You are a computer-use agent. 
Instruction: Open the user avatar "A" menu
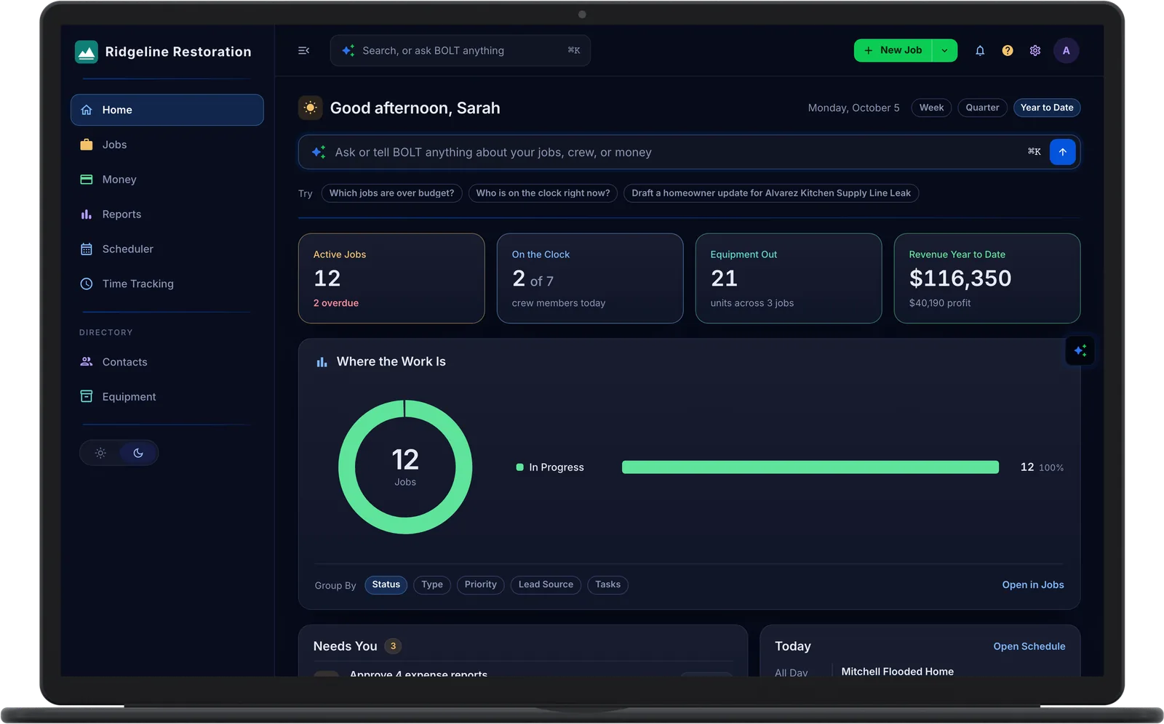[1067, 51]
